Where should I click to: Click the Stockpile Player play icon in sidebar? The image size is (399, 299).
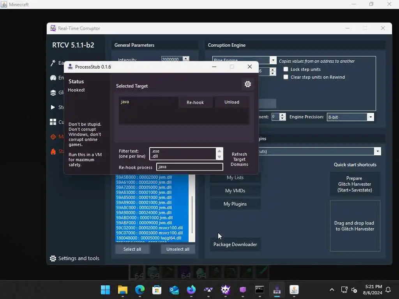(53, 107)
